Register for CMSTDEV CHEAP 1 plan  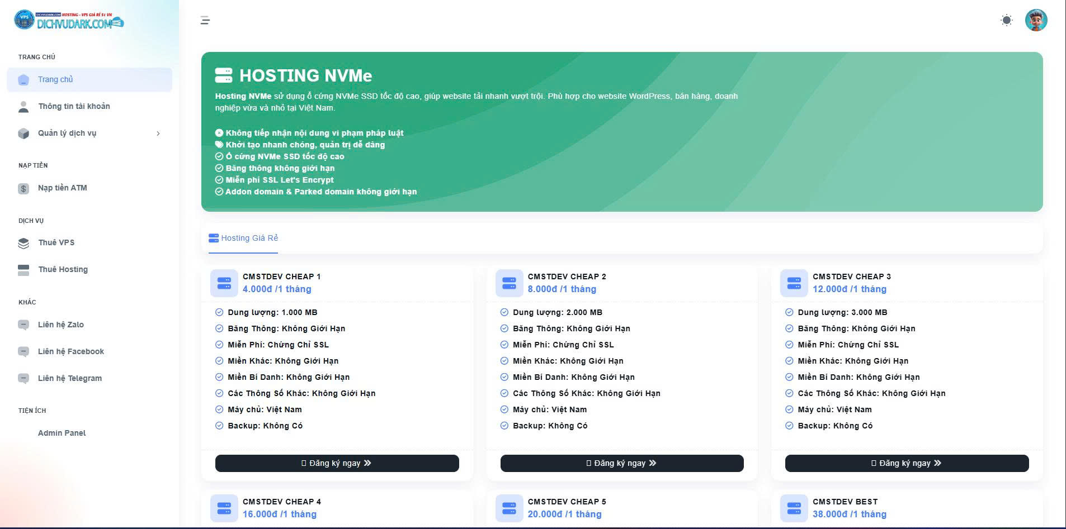[337, 463]
